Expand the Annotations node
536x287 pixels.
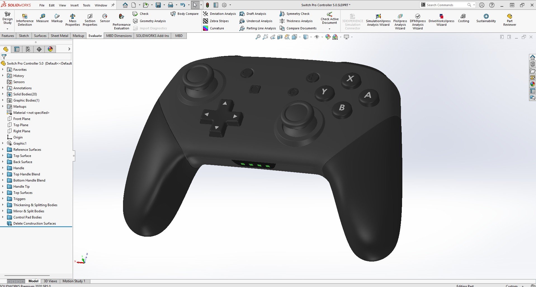coord(3,88)
